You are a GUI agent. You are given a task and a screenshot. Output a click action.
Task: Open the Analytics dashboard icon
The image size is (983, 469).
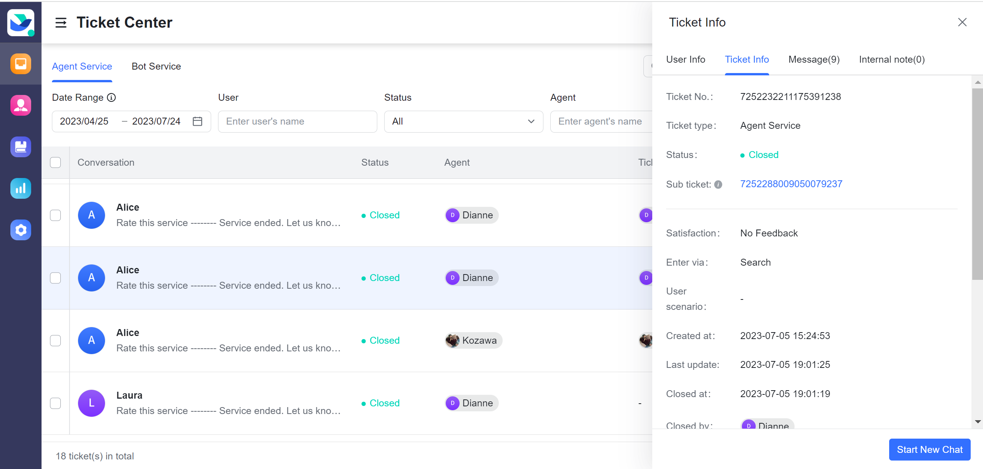(x=20, y=188)
